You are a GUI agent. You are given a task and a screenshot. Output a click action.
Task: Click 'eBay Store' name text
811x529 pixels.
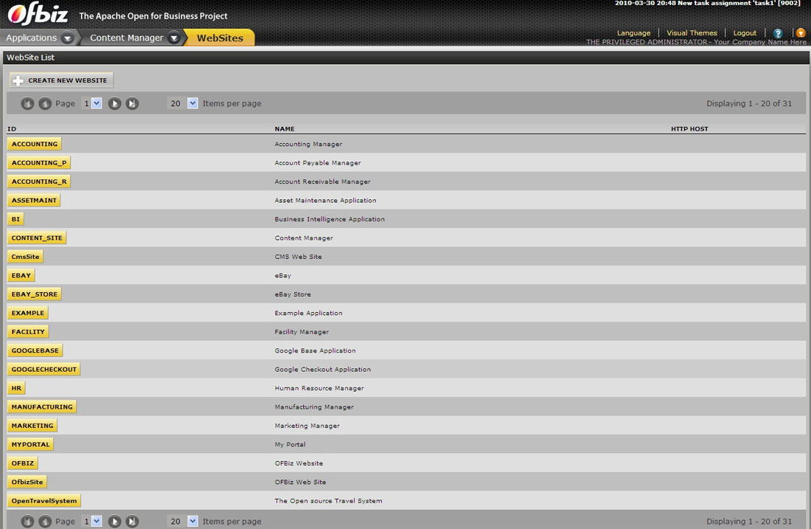293,294
